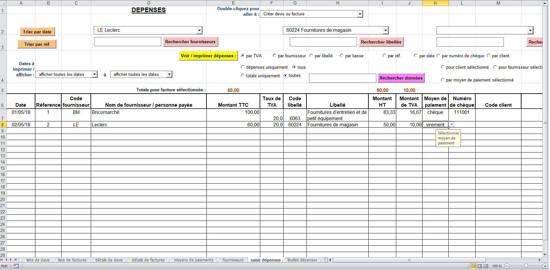The image size is (550, 270).
Task: Expand the 'LE Leclerc' supplier dropdown
Action: (x=199, y=30)
